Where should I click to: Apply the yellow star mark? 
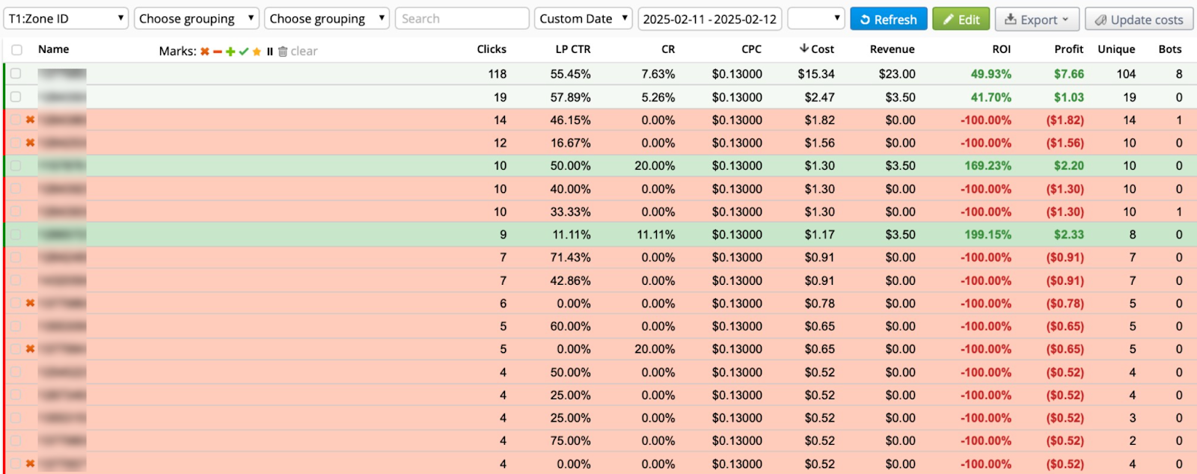[257, 52]
